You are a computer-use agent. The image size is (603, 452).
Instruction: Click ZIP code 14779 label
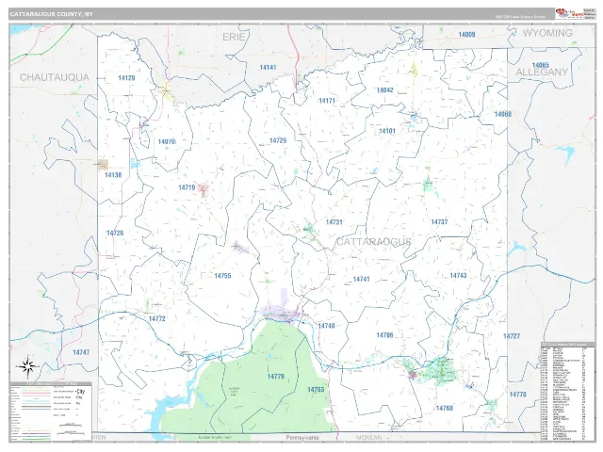pyautogui.click(x=276, y=377)
